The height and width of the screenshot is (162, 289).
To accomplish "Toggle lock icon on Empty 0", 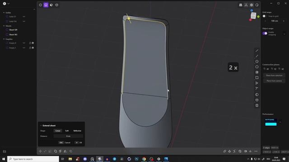I will point(30,43).
